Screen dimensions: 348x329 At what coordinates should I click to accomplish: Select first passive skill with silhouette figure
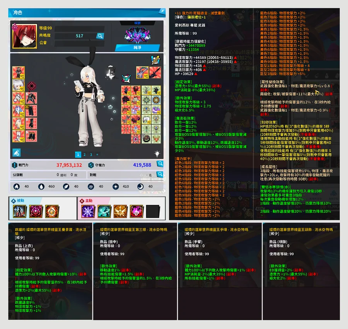20,211
